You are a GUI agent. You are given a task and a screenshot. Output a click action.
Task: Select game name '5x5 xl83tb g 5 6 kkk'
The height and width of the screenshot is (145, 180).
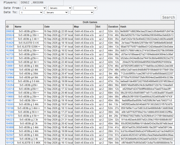click(29, 81)
